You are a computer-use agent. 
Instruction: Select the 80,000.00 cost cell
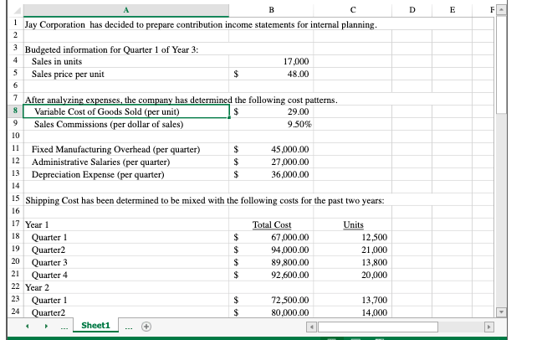[x=271, y=312]
